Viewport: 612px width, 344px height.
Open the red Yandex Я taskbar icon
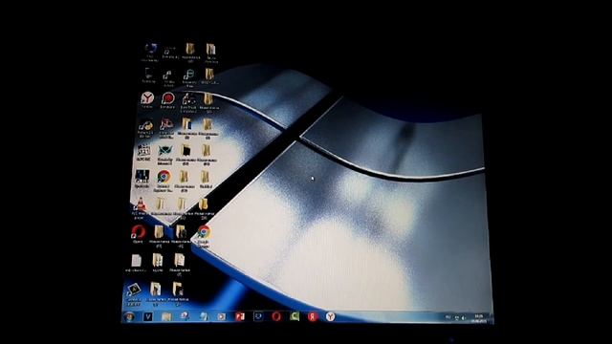313,316
